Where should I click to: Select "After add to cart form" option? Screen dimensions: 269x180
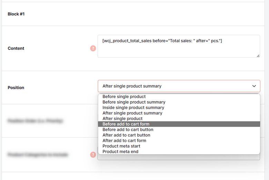179,140
